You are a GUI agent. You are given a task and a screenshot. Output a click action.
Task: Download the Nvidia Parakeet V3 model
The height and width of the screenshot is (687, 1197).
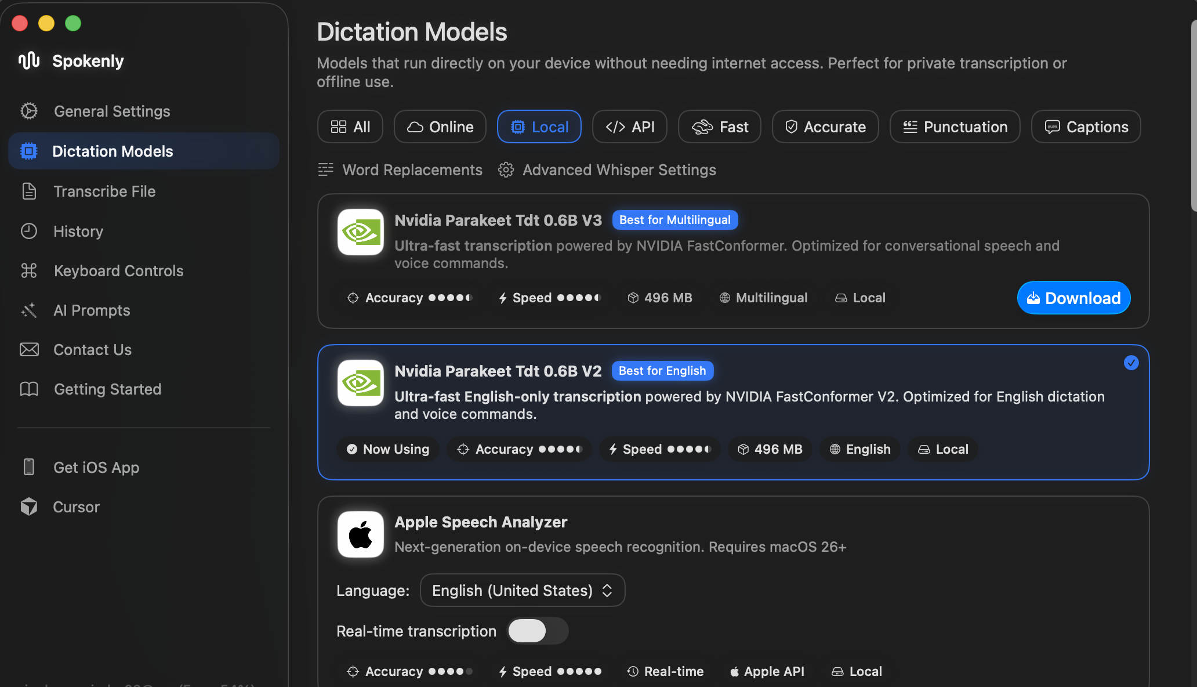tap(1073, 298)
